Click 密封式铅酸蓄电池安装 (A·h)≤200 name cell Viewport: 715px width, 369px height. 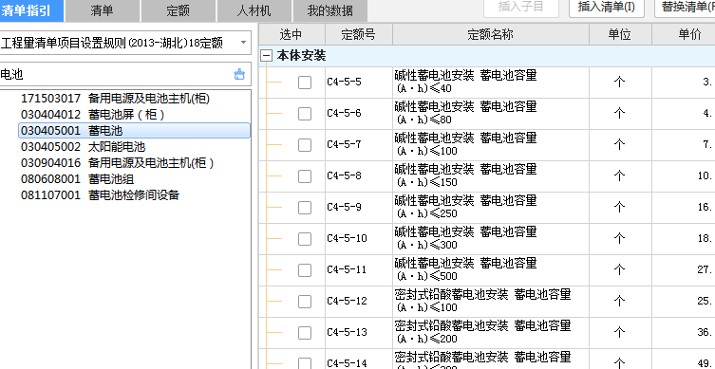point(491,333)
